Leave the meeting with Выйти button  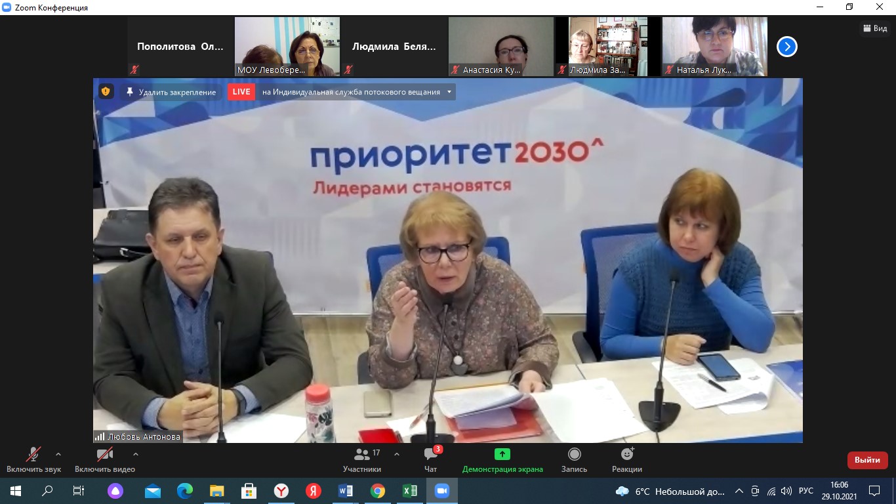click(x=867, y=460)
